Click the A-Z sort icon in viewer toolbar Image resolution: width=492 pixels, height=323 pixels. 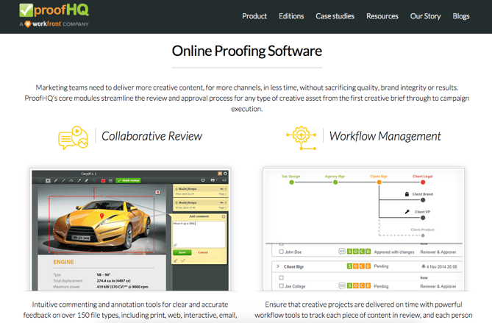[x=224, y=180]
